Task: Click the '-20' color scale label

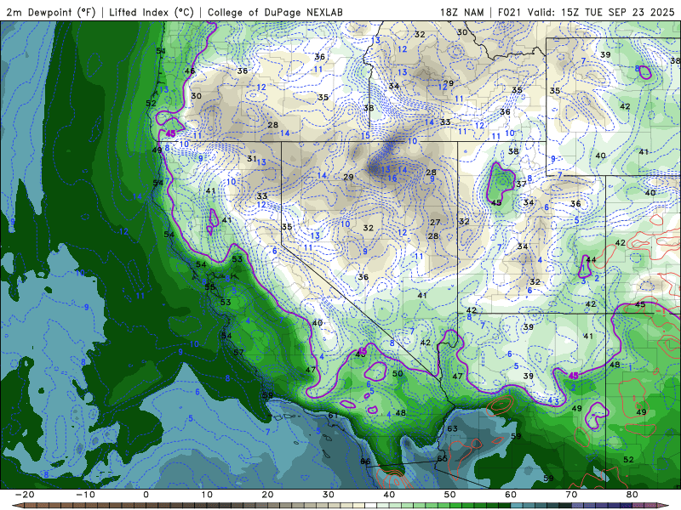Action: [x=25, y=495]
